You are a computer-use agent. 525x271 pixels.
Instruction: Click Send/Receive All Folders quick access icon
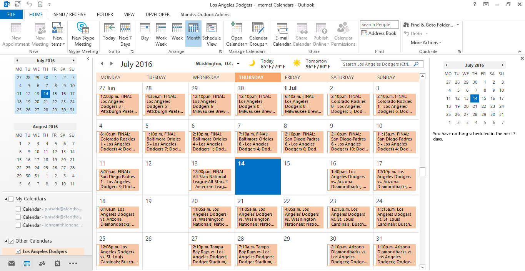17,5
